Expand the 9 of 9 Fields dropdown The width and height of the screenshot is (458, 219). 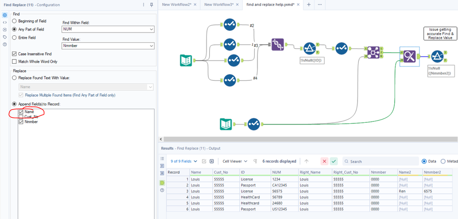pyautogui.click(x=184, y=161)
